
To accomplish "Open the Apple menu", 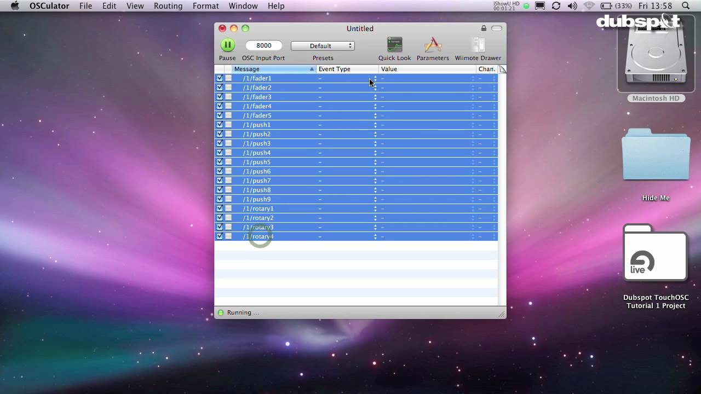I will [15, 6].
